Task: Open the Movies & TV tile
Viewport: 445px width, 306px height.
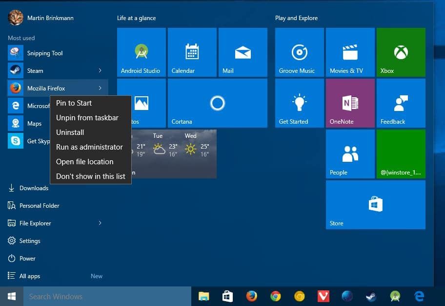Action: [x=350, y=52]
